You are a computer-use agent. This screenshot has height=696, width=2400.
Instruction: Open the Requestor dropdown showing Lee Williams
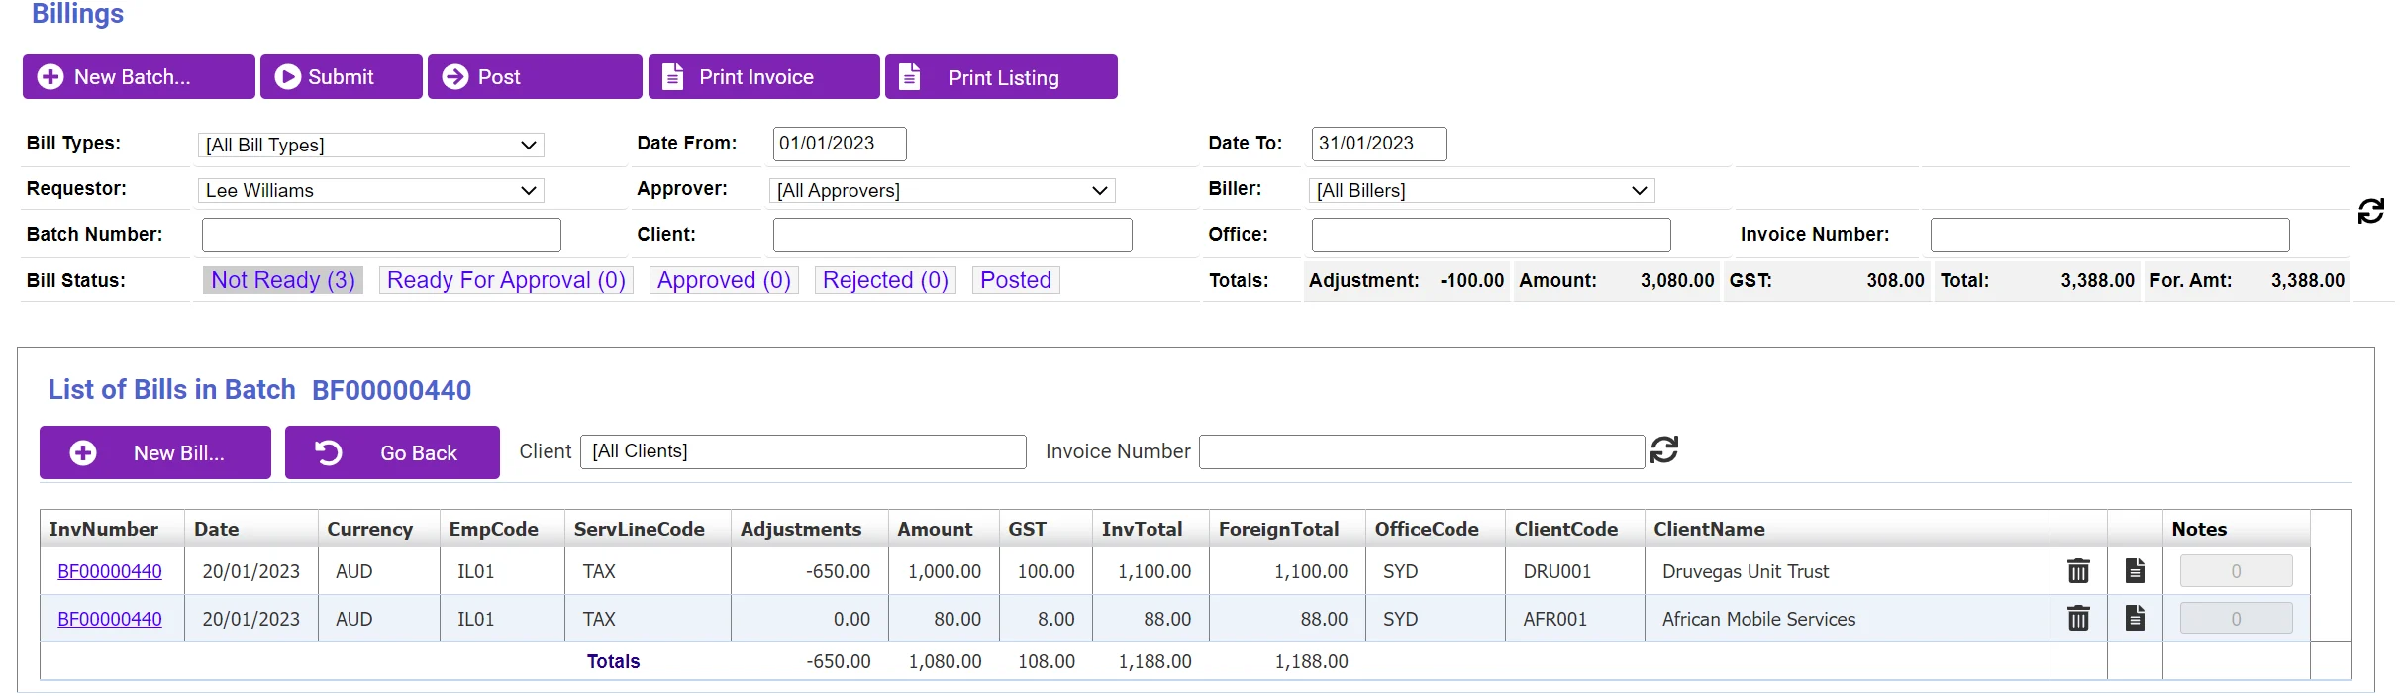coord(371,190)
